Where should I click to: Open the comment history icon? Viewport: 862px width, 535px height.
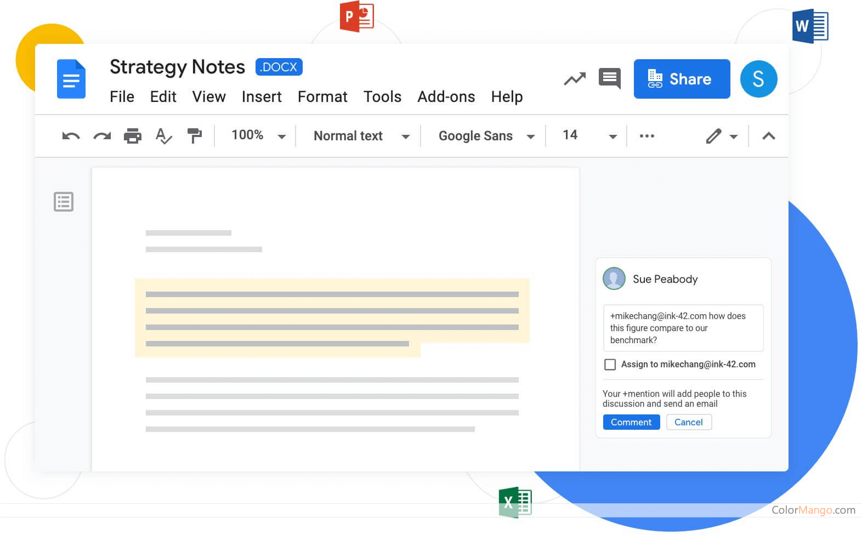[610, 78]
